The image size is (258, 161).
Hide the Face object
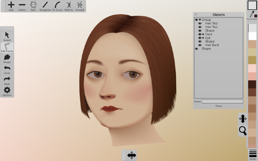(200, 34)
